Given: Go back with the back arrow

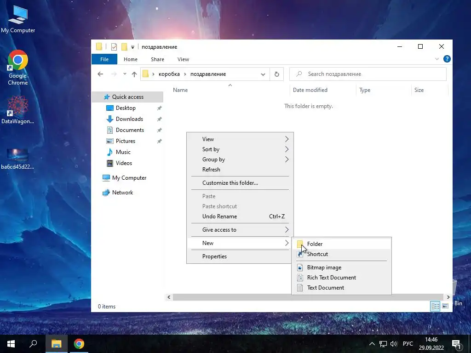Looking at the screenshot, I should click(x=100, y=74).
